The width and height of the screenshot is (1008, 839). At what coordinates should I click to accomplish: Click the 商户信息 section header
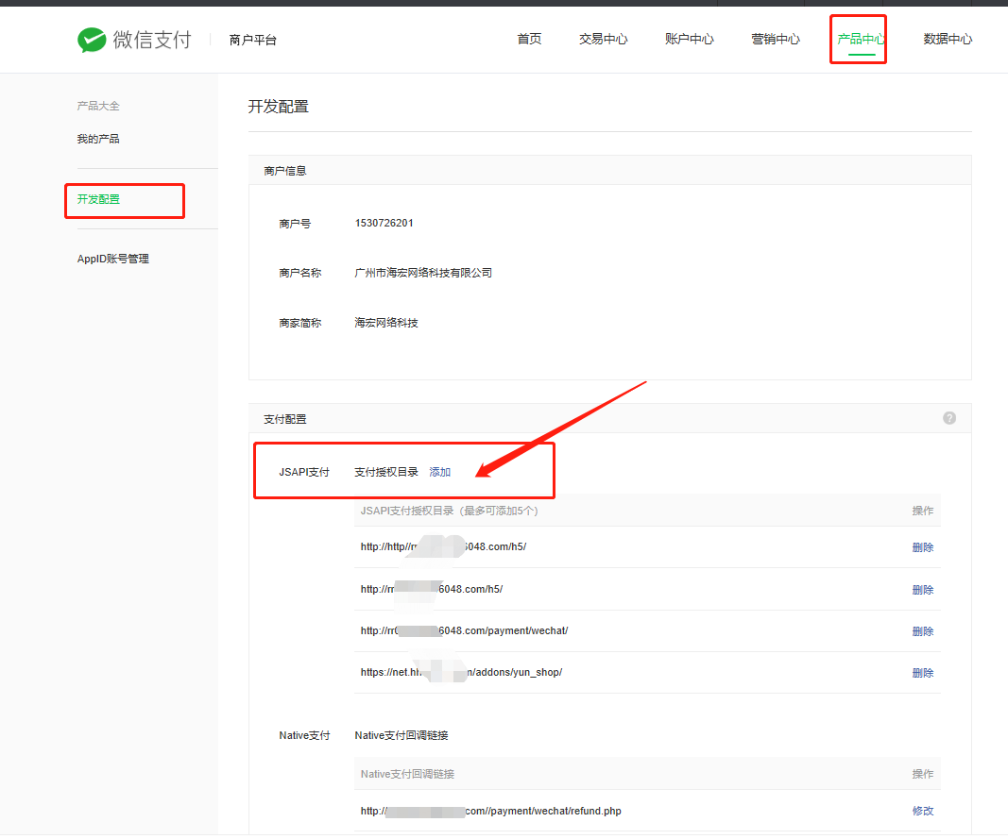click(x=284, y=171)
